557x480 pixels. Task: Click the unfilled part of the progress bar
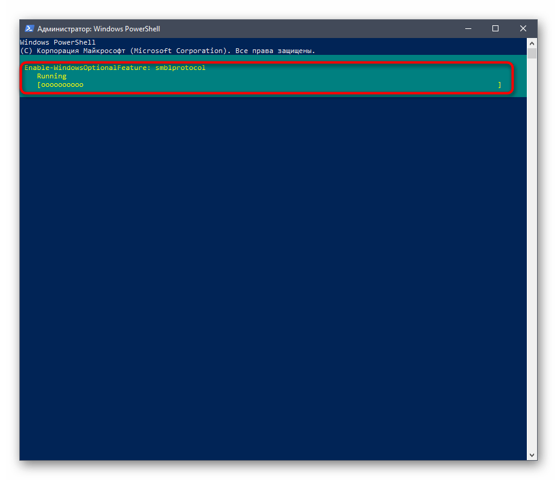tap(290, 85)
